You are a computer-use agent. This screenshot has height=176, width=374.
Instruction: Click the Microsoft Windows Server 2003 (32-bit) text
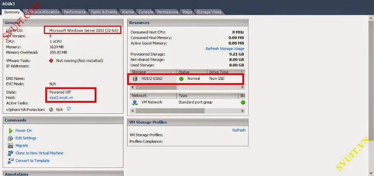coord(84,30)
